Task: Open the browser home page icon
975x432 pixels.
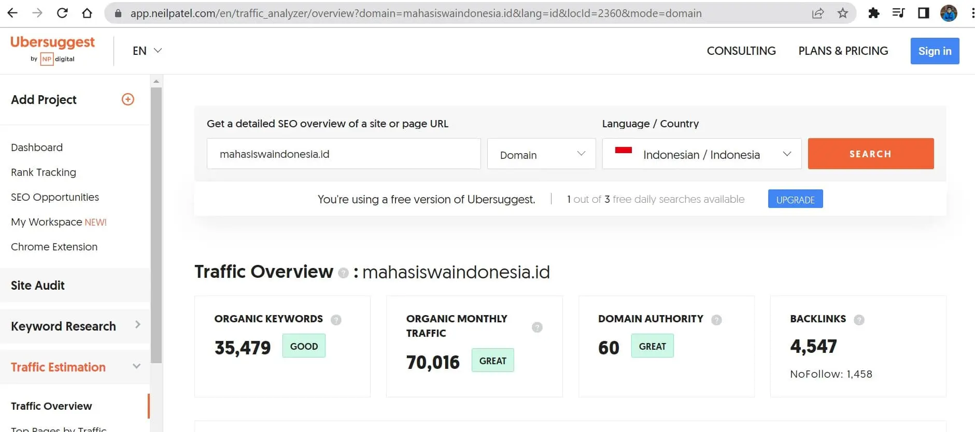Action: [x=87, y=13]
